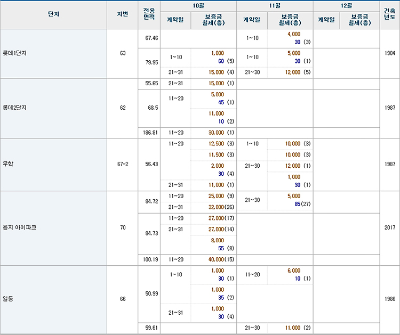Click area value 68.5
This screenshot has width=400, height=335.
(153, 108)
